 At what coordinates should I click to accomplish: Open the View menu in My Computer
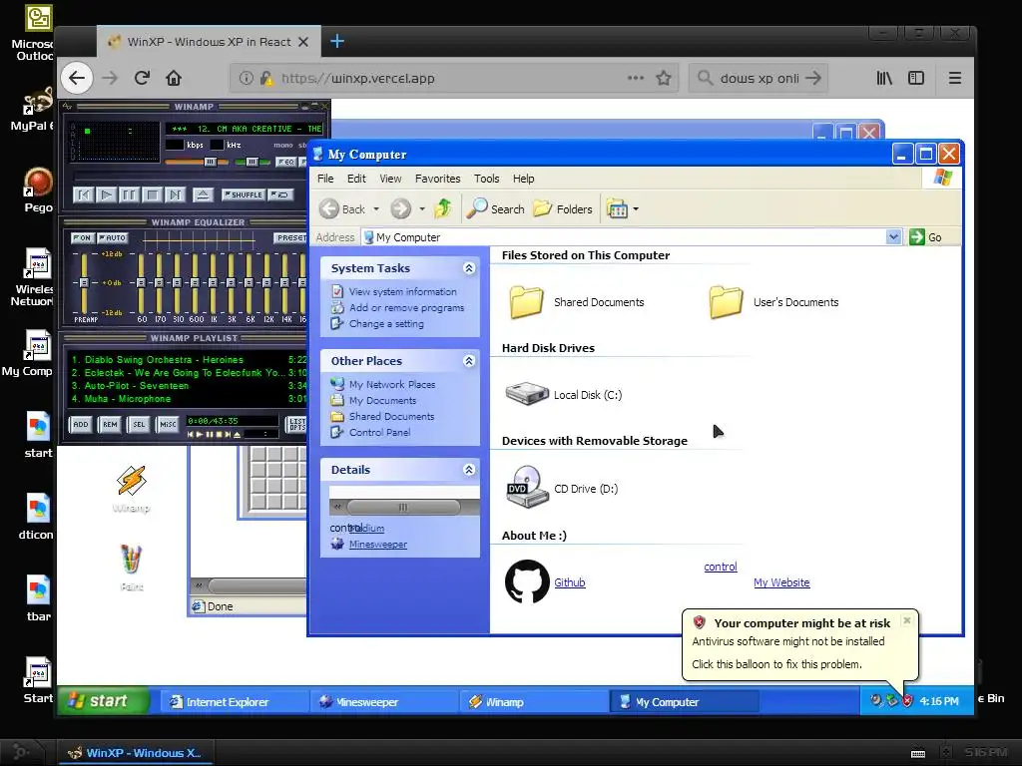tap(390, 179)
